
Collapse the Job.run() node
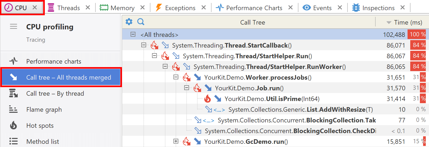click(x=187, y=88)
